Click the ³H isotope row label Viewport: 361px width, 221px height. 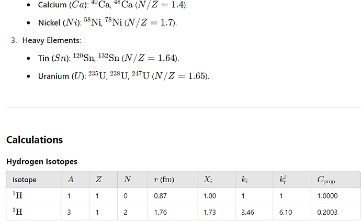17,212
